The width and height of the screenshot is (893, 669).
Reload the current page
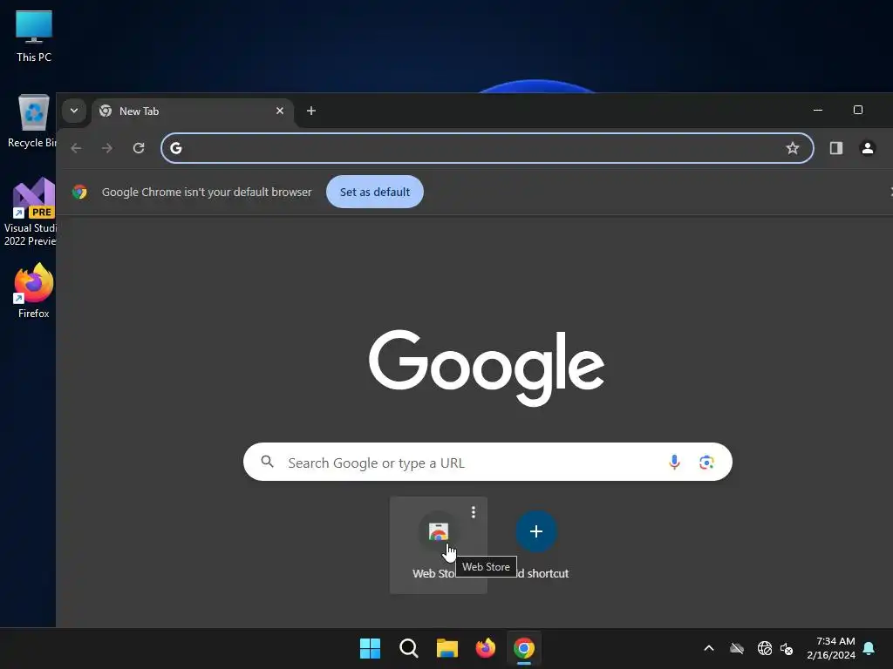tap(139, 148)
